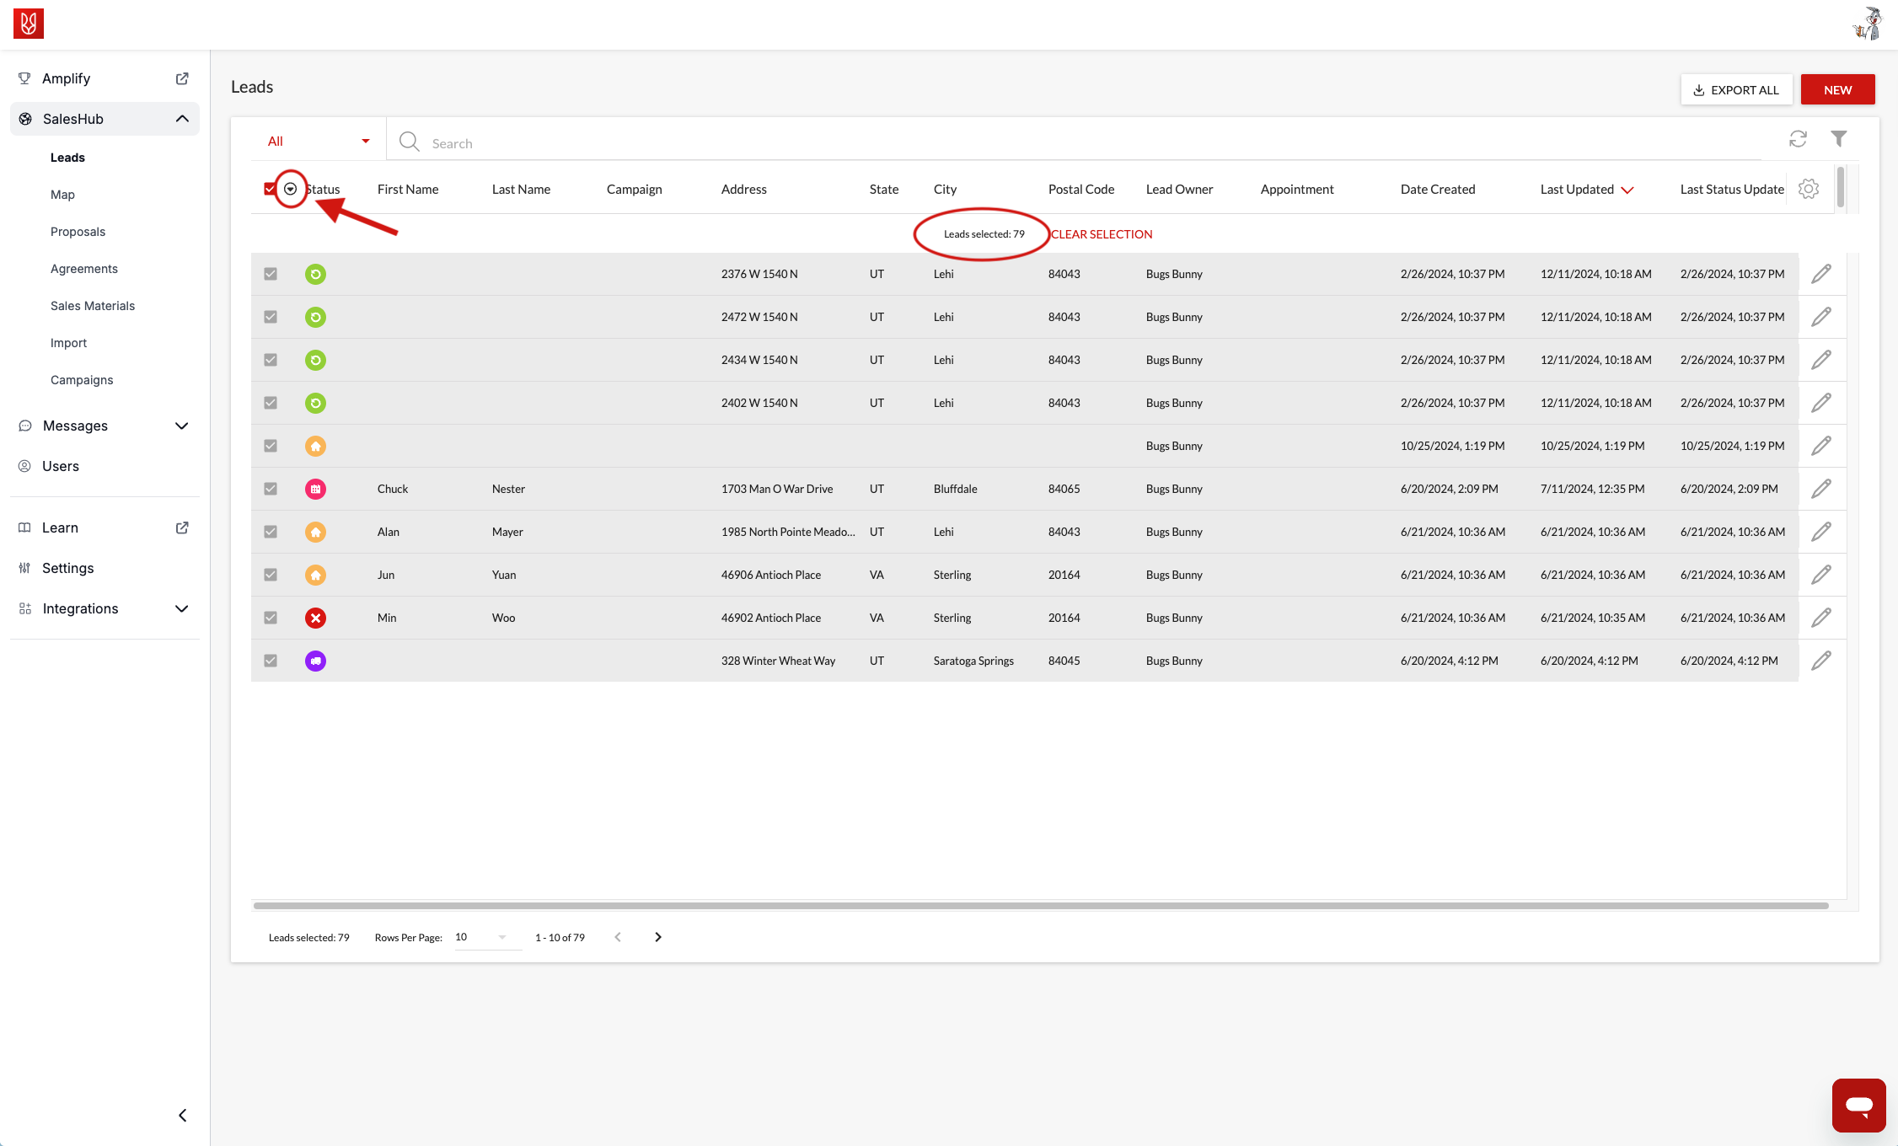
Task: Open table column settings gear
Action: [x=1808, y=189]
